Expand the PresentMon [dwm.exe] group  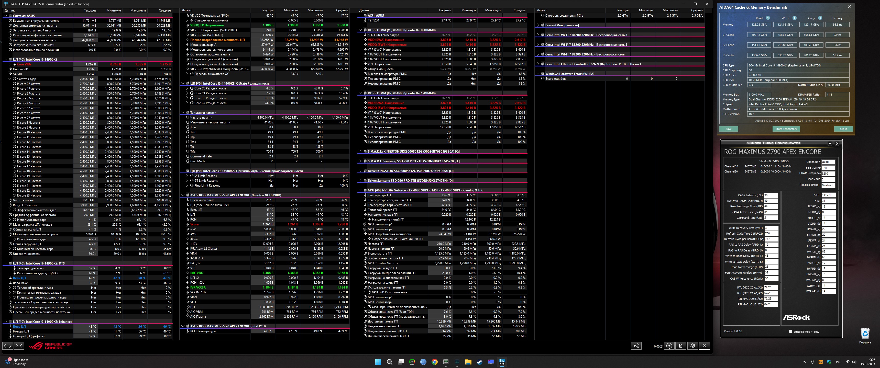pyautogui.click(x=538, y=25)
